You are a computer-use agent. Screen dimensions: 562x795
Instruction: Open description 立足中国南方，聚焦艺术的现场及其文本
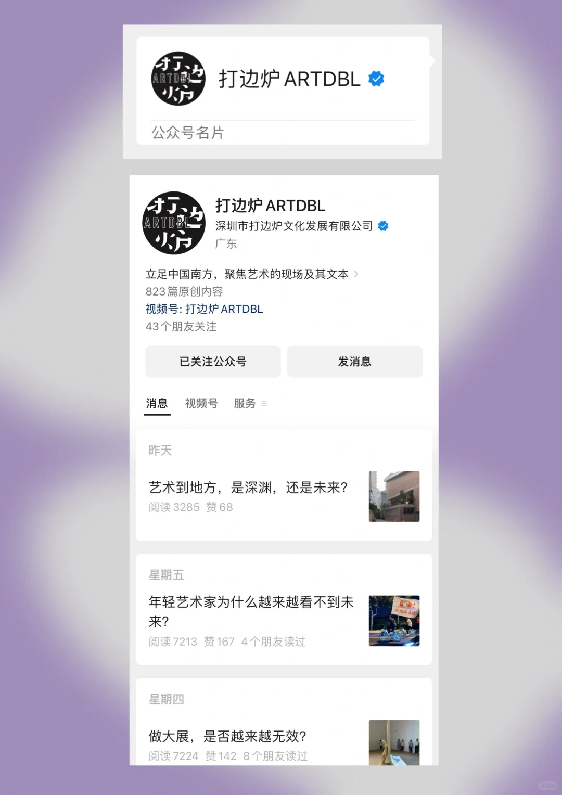coord(247,274)
